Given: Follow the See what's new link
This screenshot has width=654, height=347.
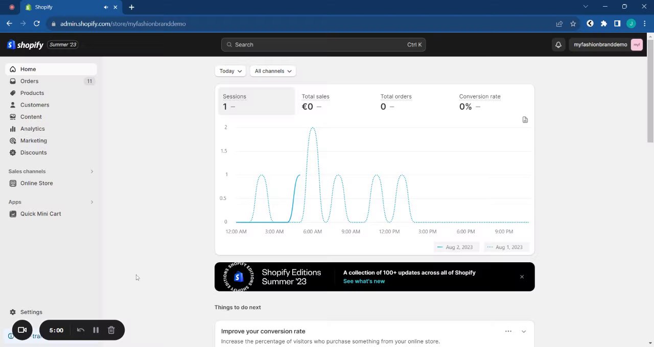Looking at the screenshot, I should (364, 281).
